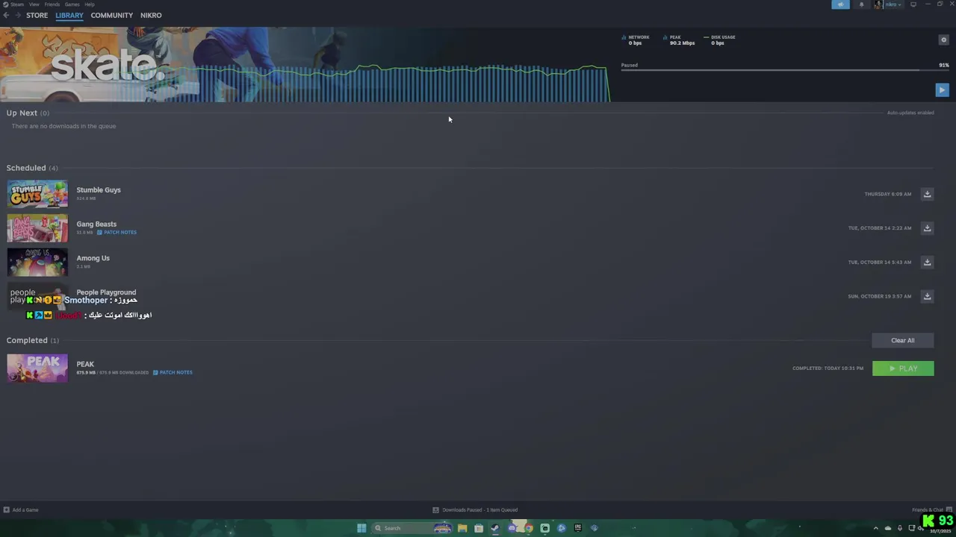Download Gang Beasts update now
956x537 pixels.
click(x=927, y=228)
